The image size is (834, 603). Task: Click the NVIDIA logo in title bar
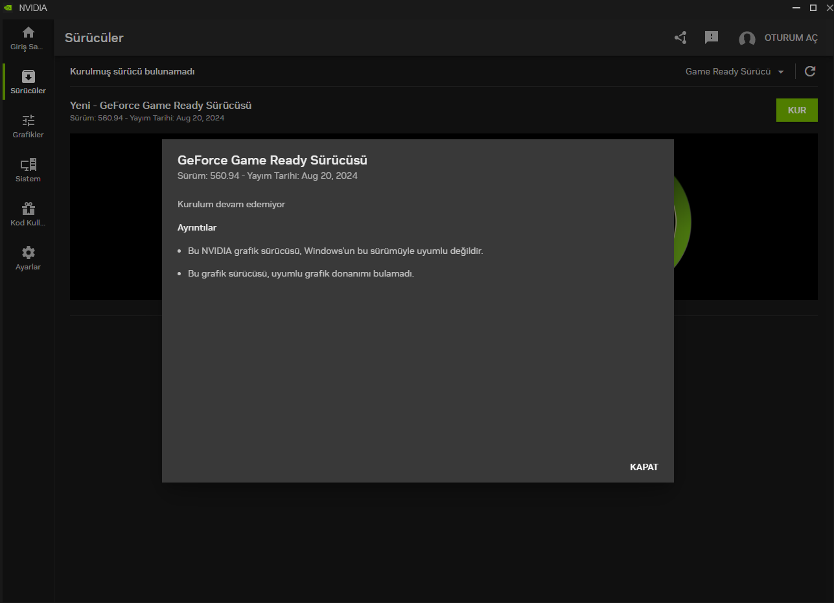[7, 8]
